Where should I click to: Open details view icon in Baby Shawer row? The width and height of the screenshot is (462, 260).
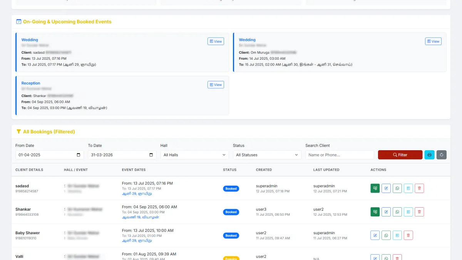[x=397, y=235]
